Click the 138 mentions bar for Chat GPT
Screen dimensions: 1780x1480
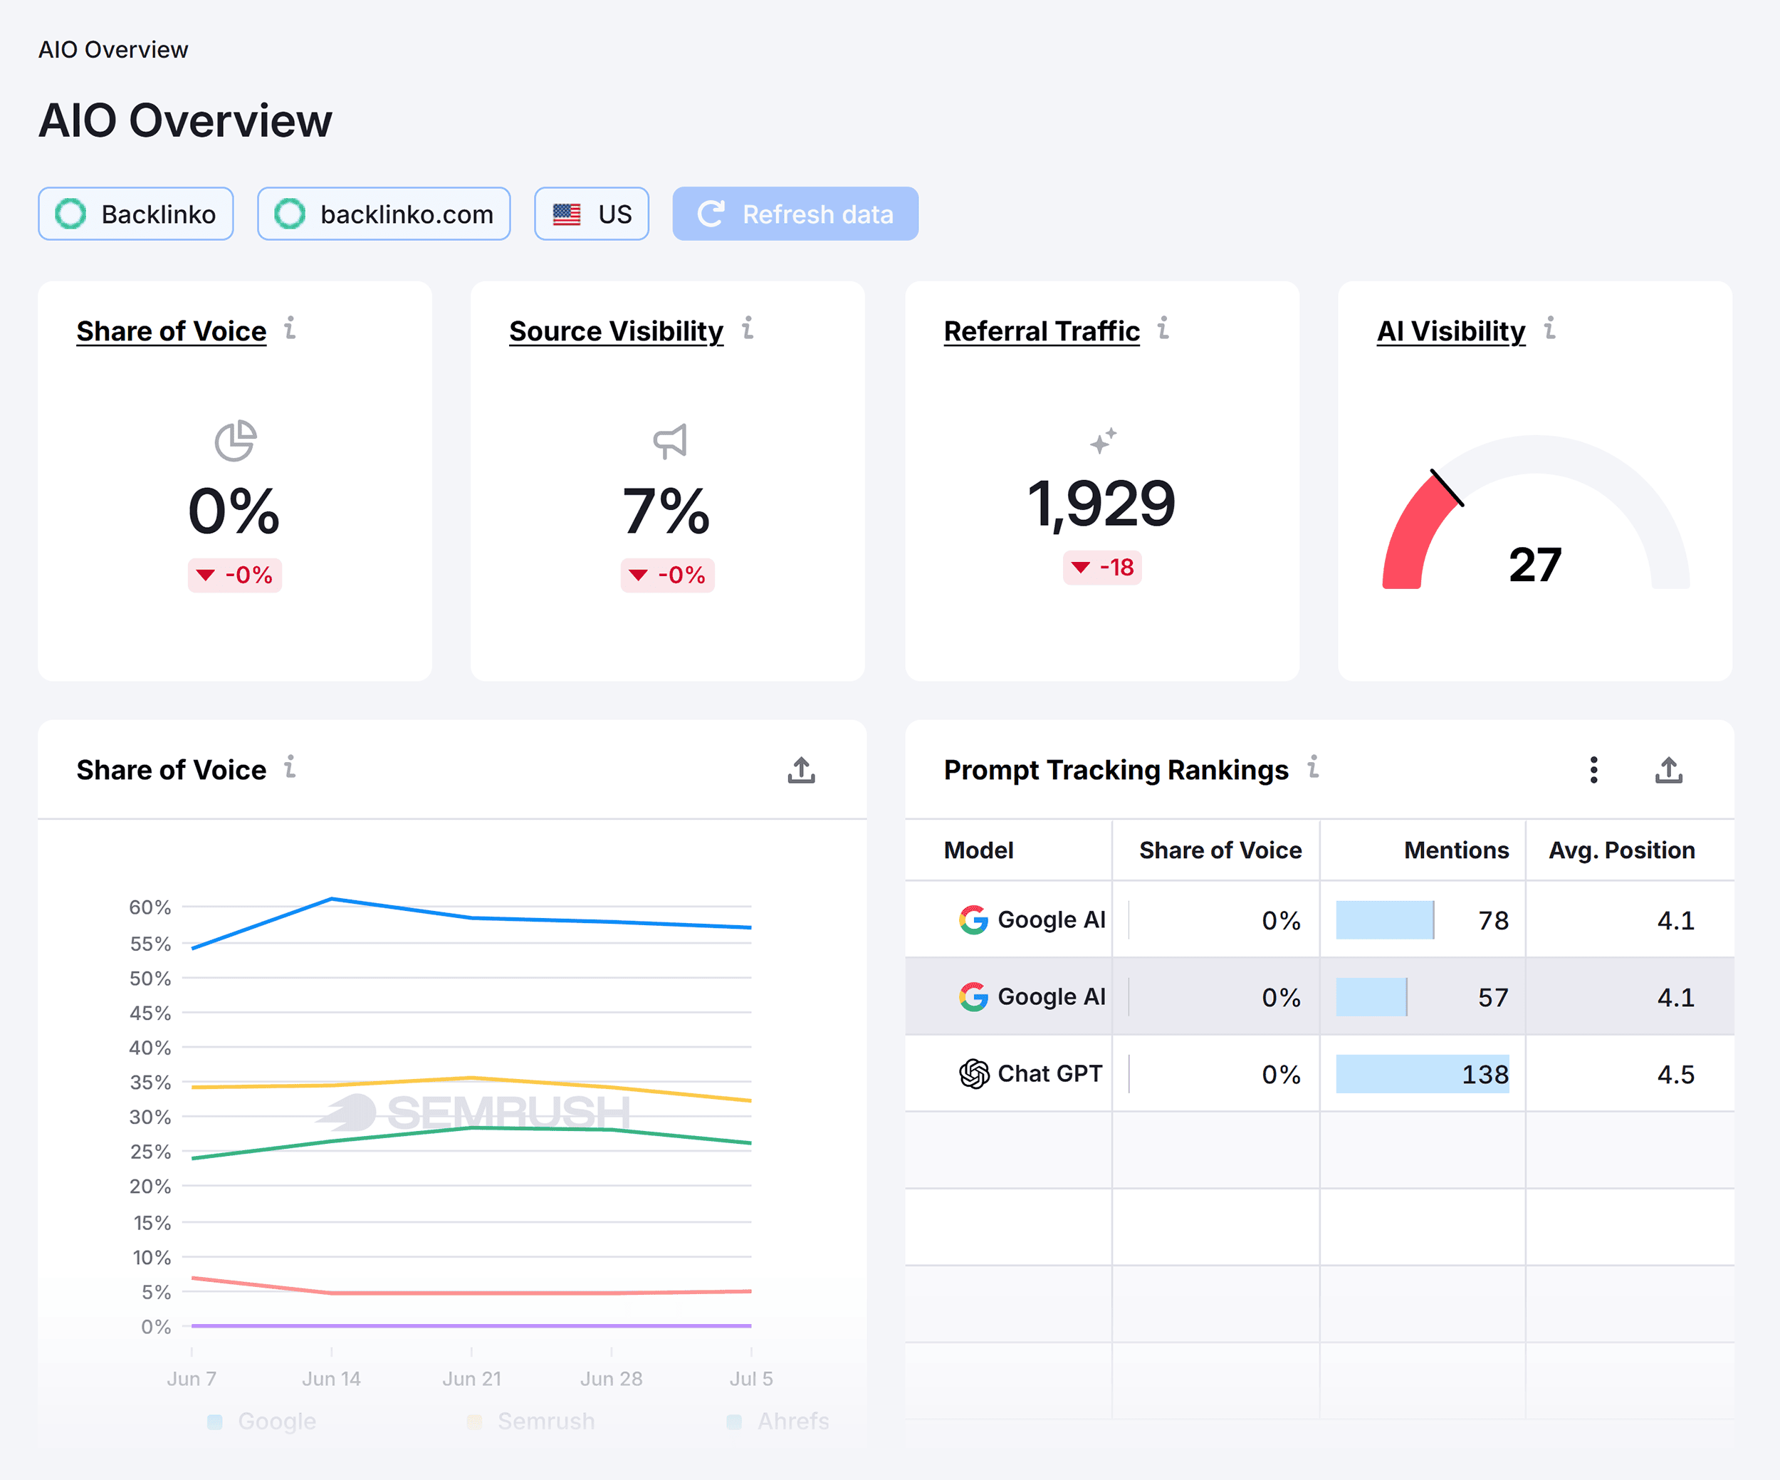(x=1423, y=1074)
